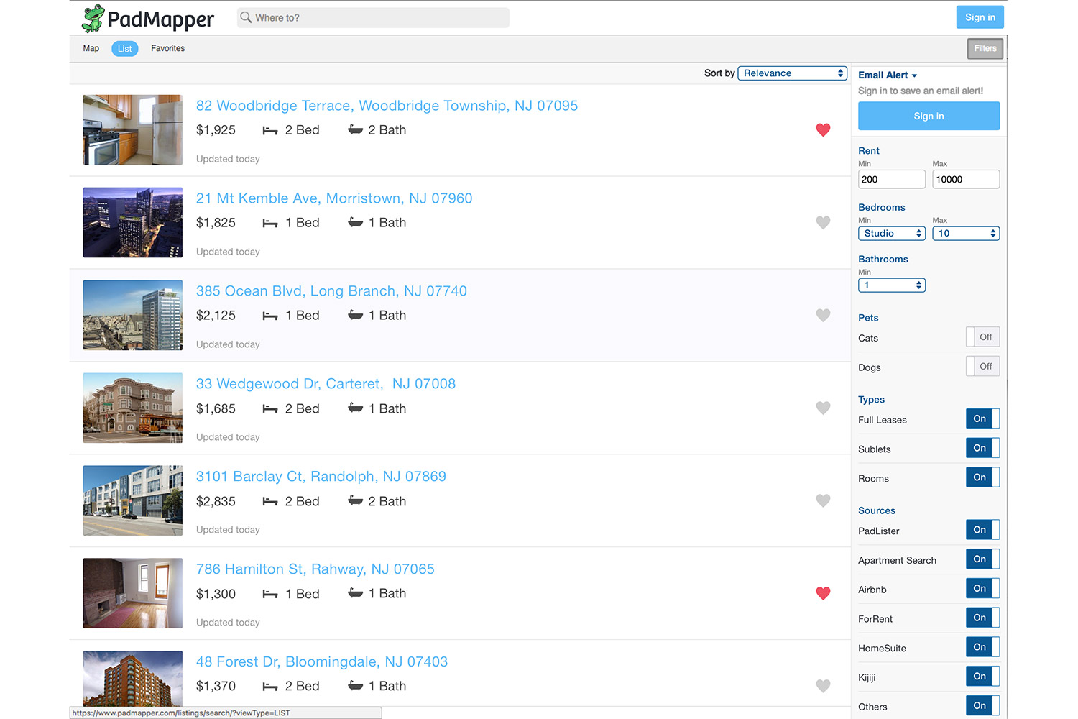This screenshot has height=719, width=1078.
Task: Unfavorite the 786 Hamilton St listing
Action: [x=823, y=593]
